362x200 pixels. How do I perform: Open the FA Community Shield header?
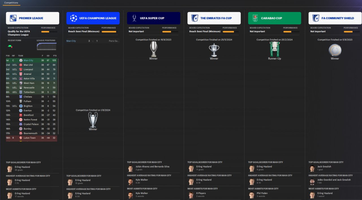tap(335, 18)
